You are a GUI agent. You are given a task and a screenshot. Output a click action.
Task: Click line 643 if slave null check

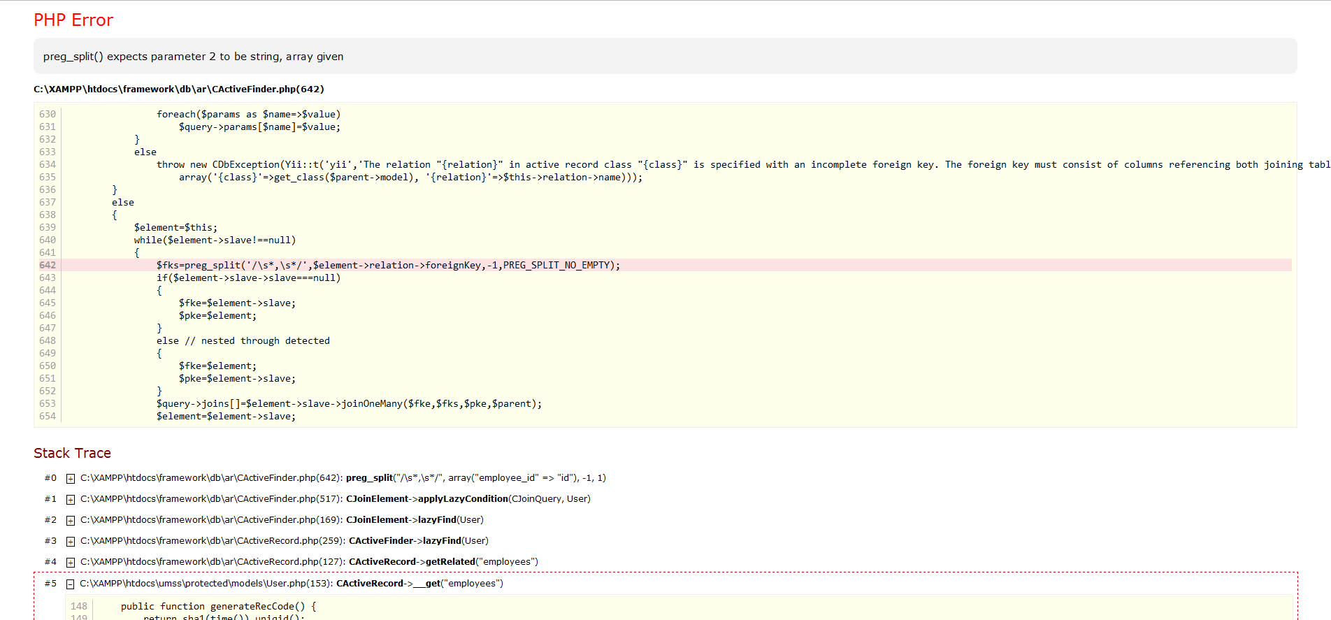click(248, 278)
